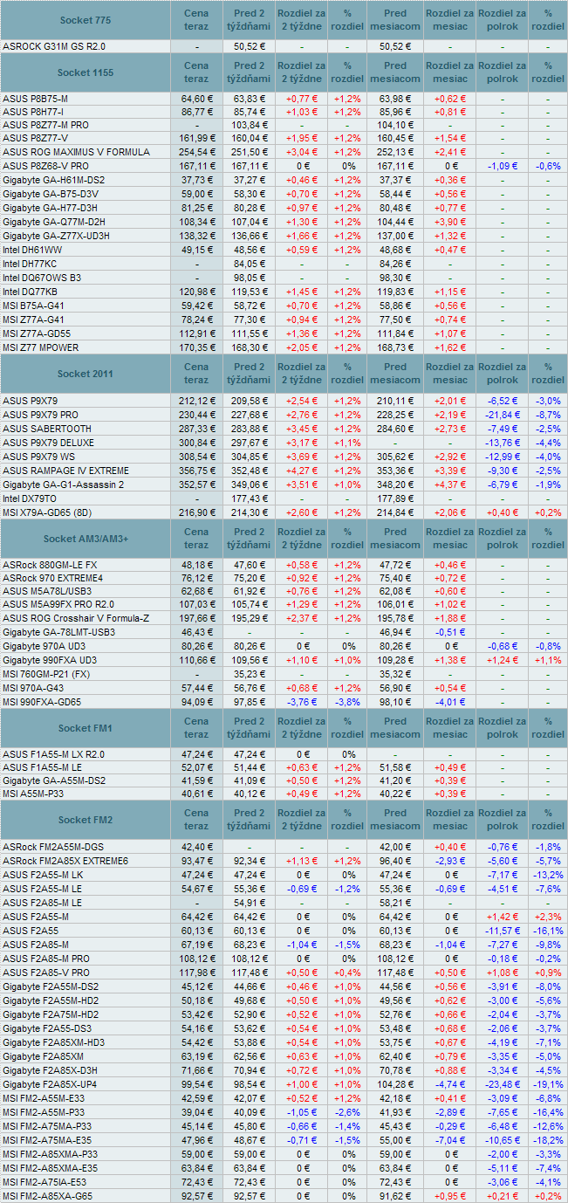This screenshot has width=568, height=1203.
Task: Click the 103,84 € price for ASUS P8Z77-M PRO
Action: tap(250, 125)
